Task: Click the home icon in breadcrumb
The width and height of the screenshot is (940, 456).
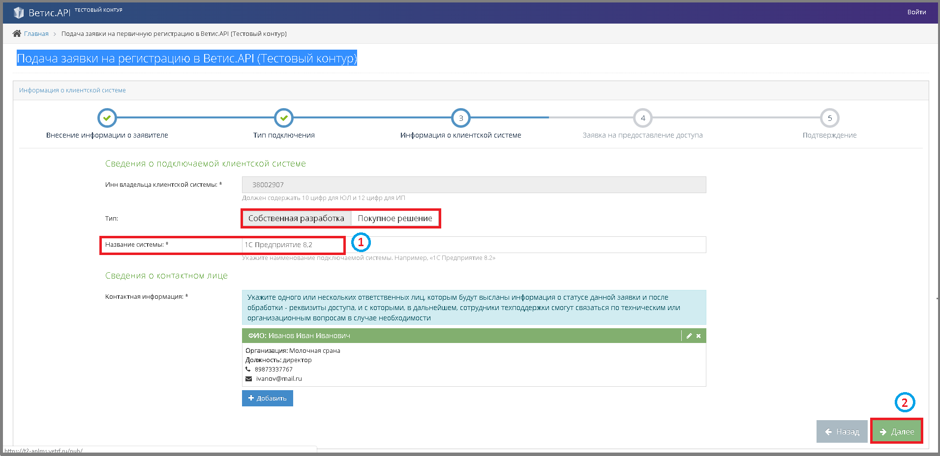Action: tap(17, 33)
